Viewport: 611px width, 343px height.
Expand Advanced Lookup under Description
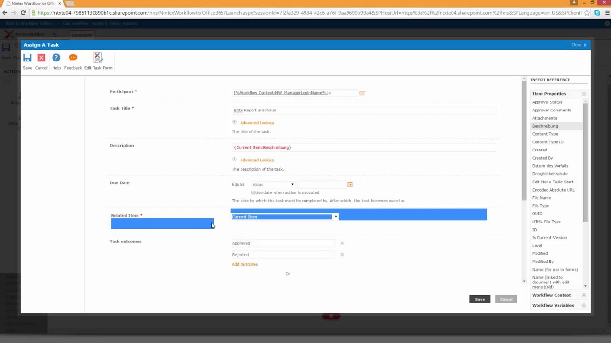tap(257, 160)
